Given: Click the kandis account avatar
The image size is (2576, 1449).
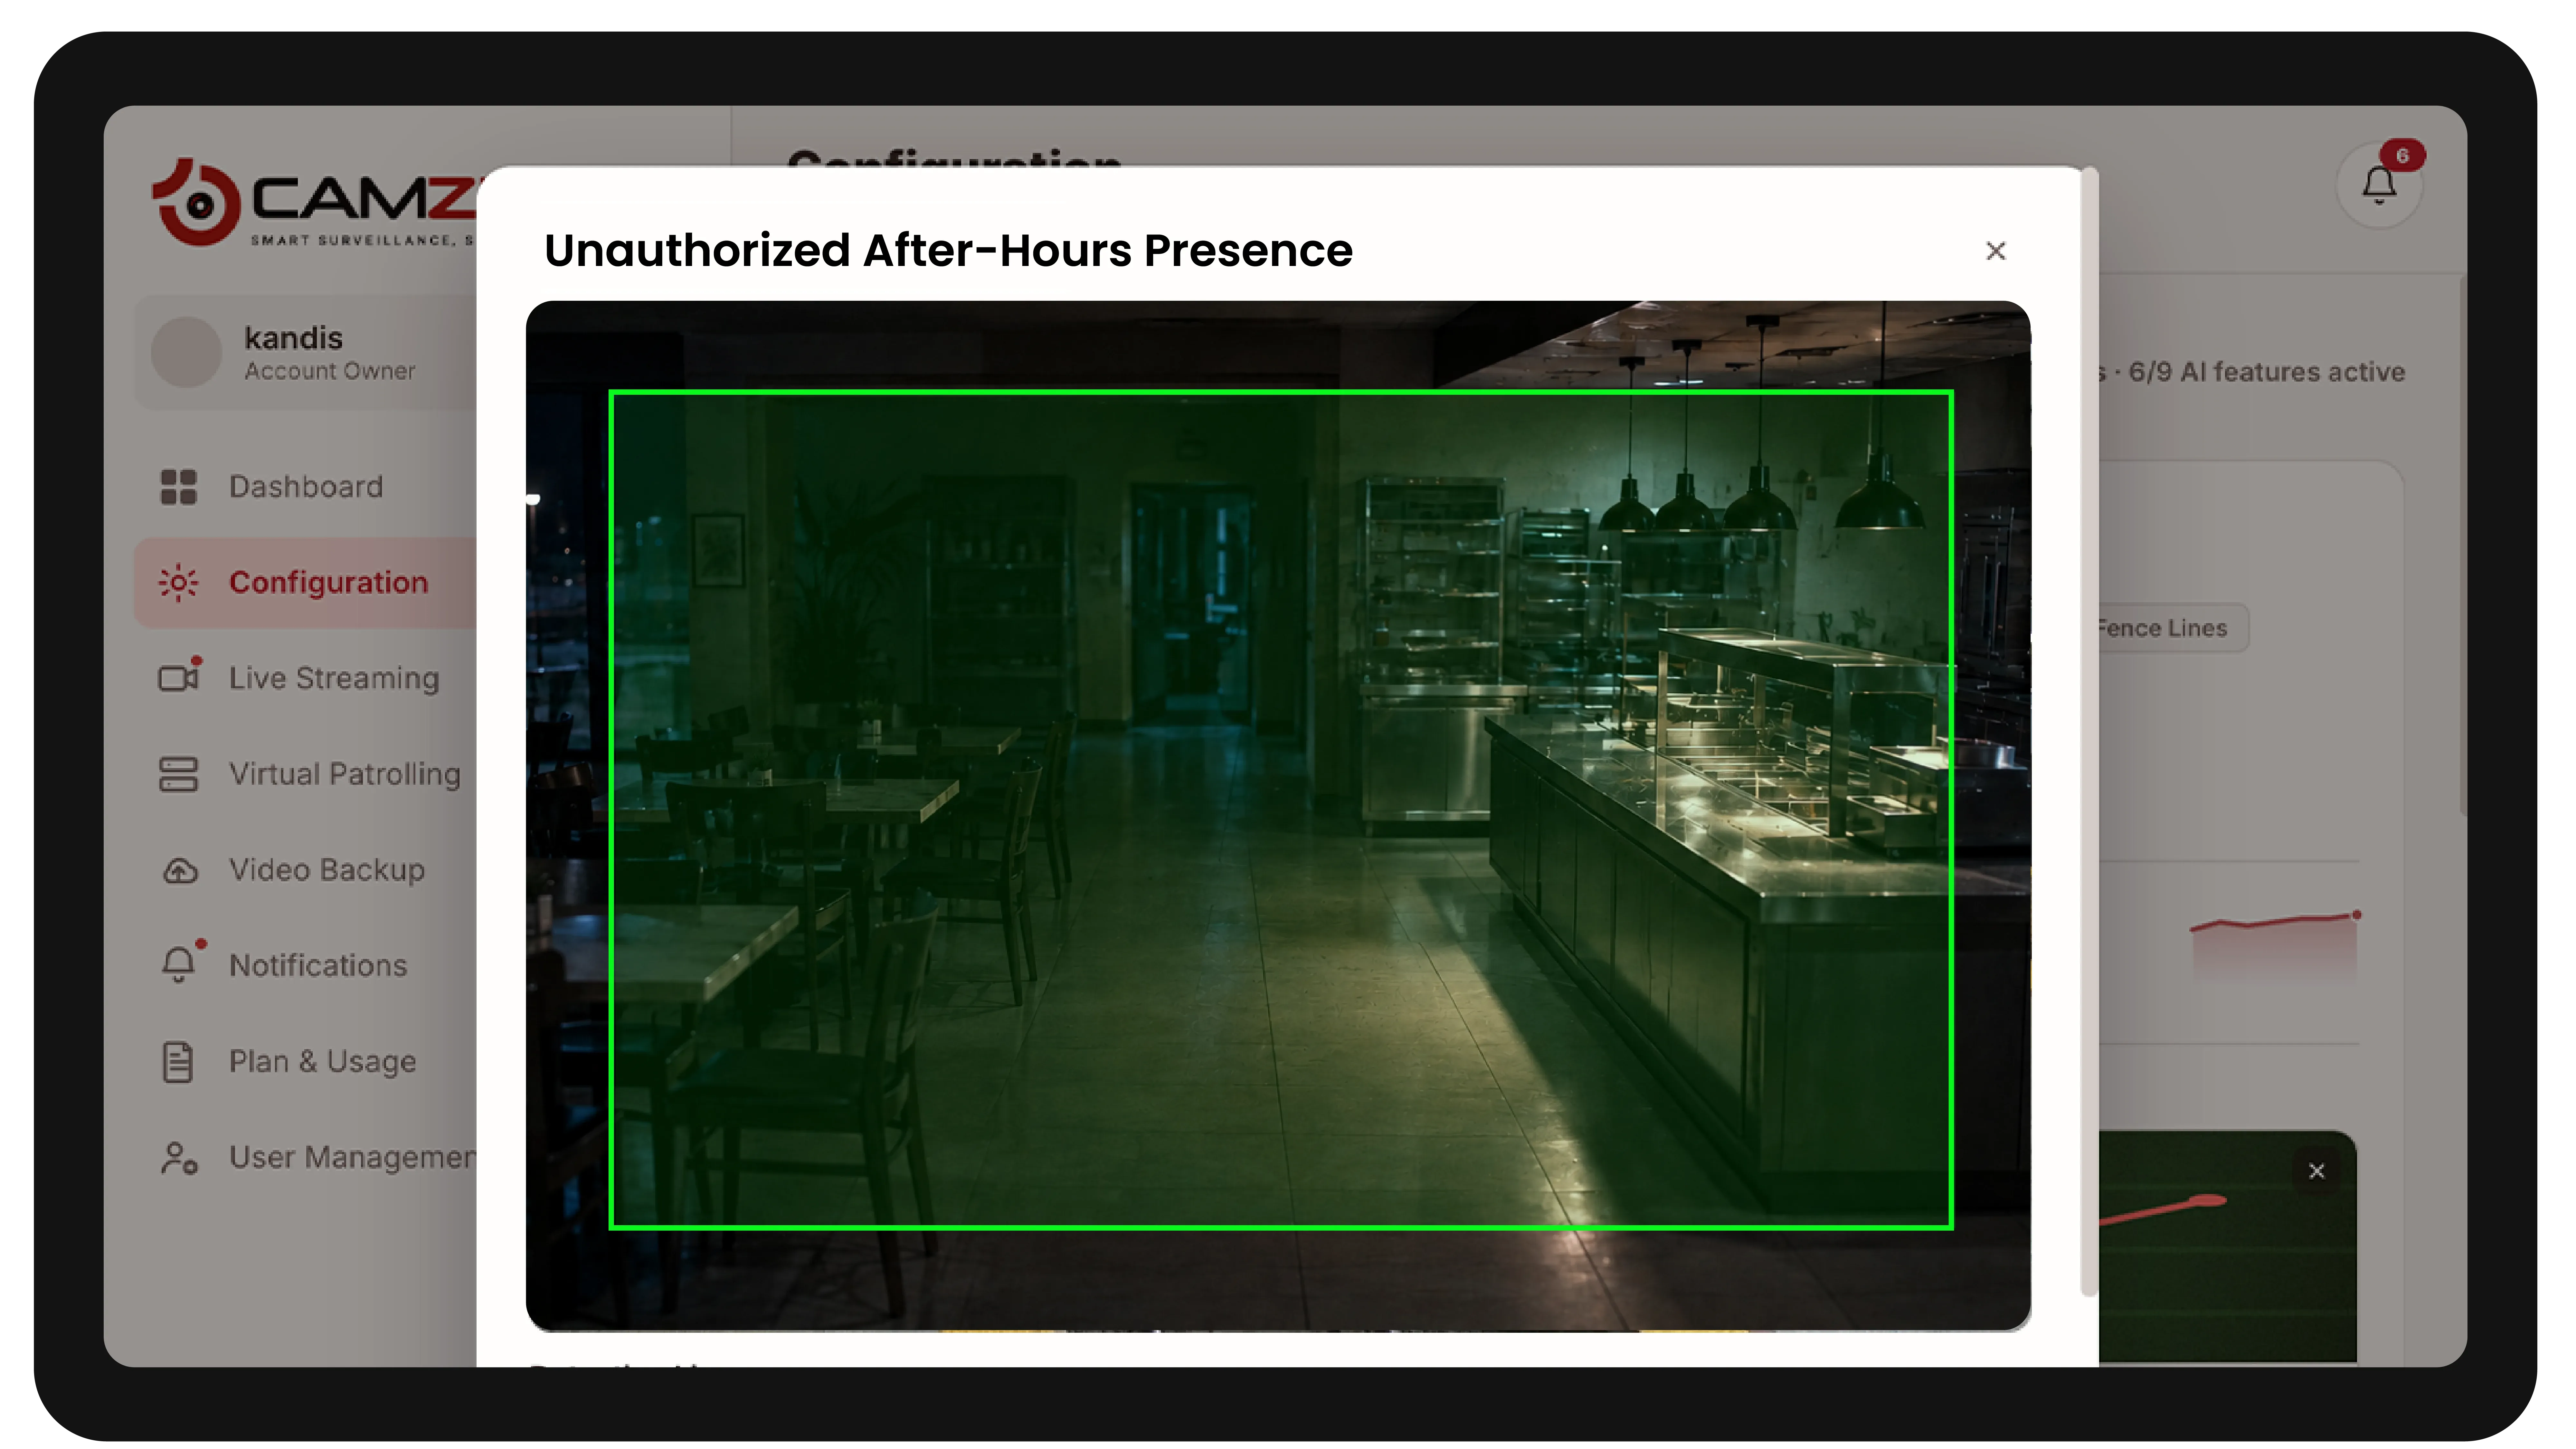Looking at the screenshot, I should coord(186,352).
